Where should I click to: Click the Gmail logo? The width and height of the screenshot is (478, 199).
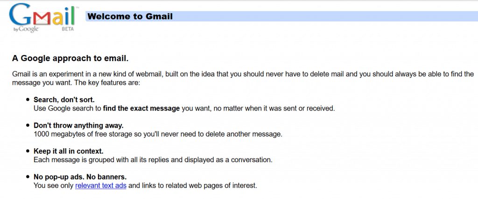pyautogui.click(x=43, y=17)
